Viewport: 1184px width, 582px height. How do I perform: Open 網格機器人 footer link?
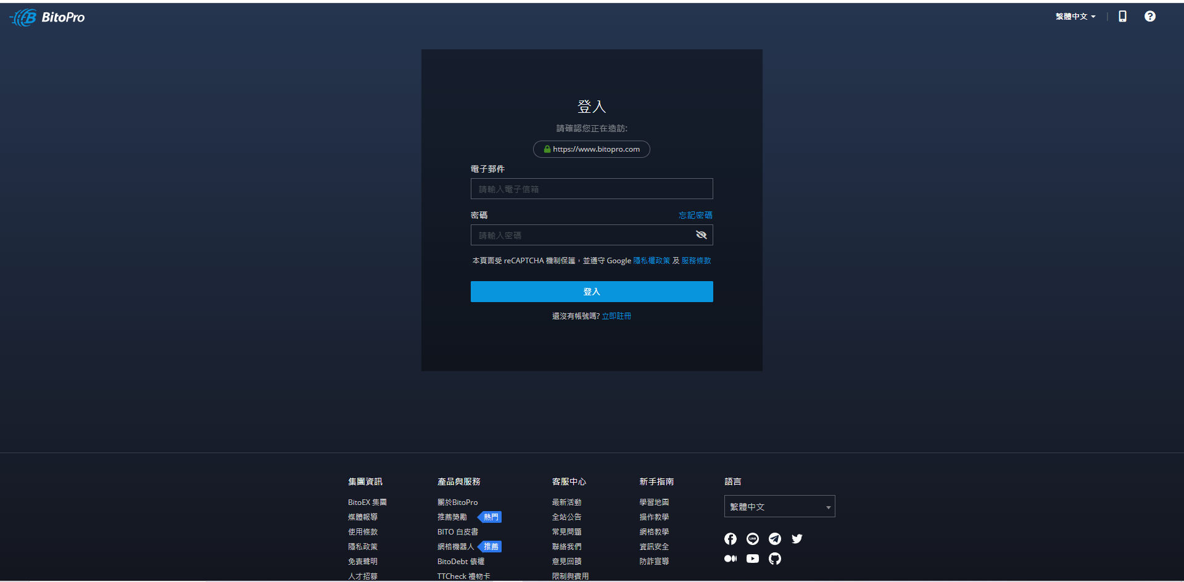[456, 547]
